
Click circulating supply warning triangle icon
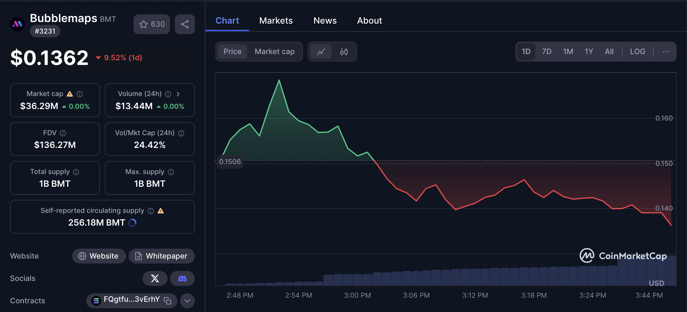(161, 211)
